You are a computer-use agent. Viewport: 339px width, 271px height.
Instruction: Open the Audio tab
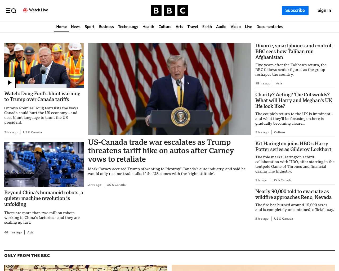221,27
